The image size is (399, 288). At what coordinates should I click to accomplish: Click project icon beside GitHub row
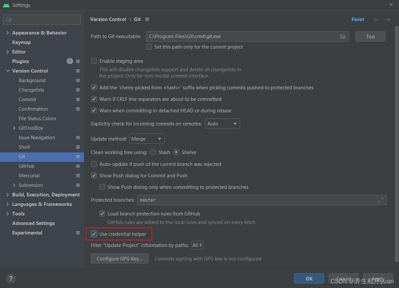(x=78, y=166)
